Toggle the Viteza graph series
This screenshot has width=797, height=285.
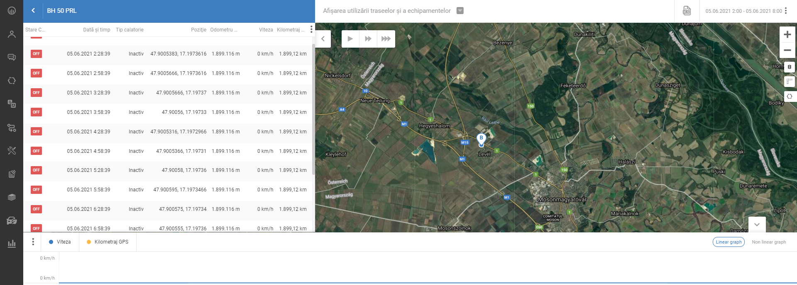[x=60, y=242]
